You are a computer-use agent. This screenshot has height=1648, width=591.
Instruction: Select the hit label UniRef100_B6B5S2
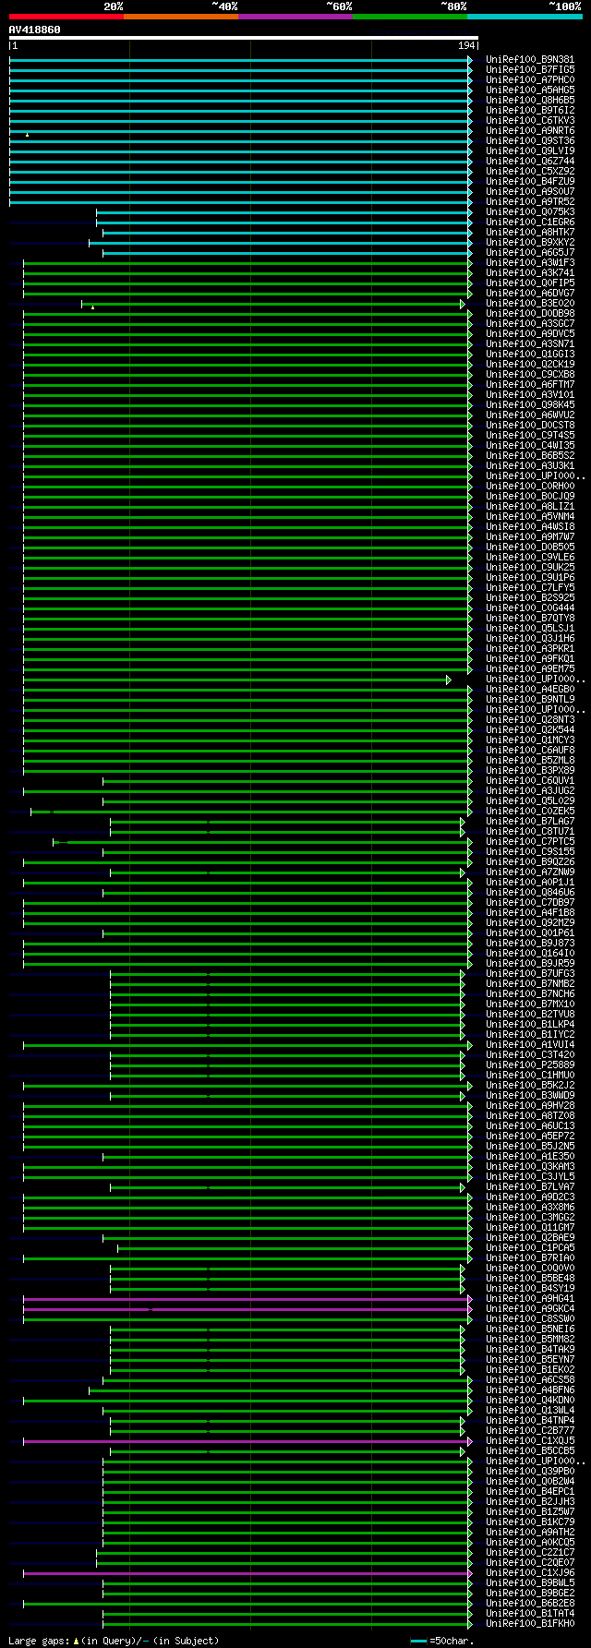pos(530,455)
